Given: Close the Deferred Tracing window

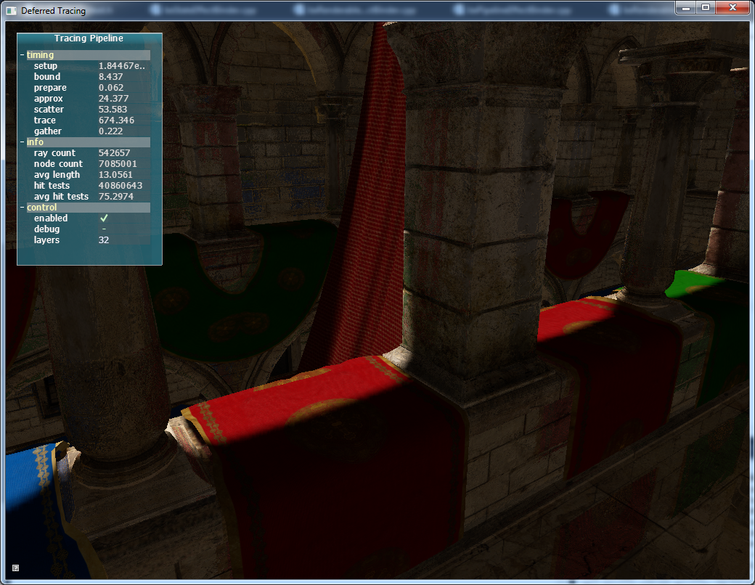Looking at the screenshot, I should [x=732, y=7].
